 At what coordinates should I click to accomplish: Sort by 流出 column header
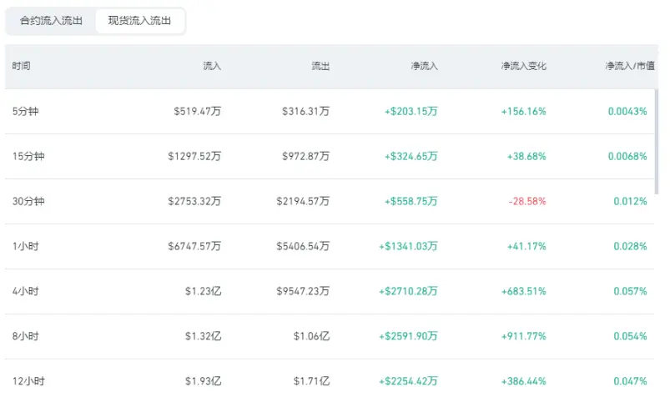[x=320, y=66]
